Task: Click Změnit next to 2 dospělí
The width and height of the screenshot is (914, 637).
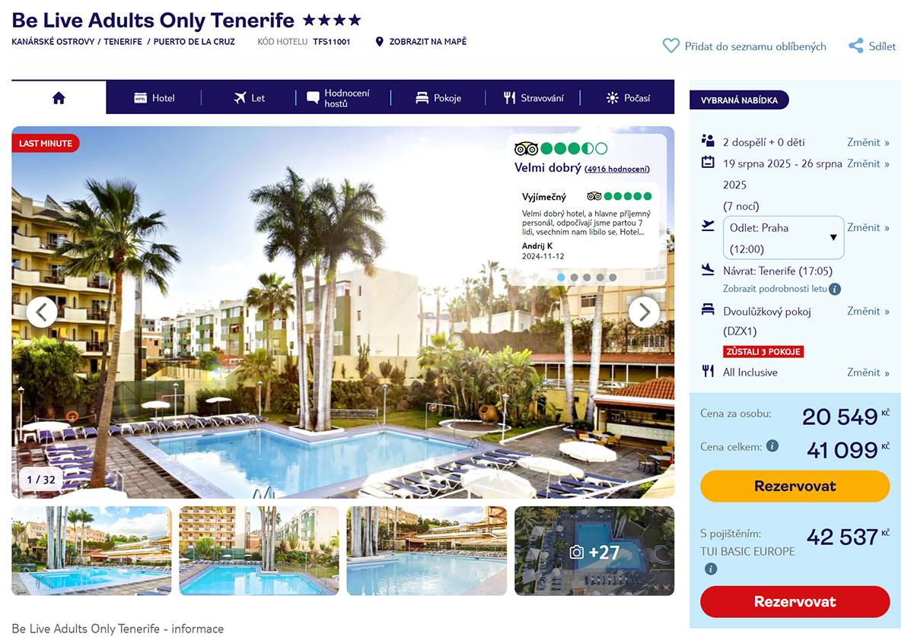Action: [x=868, y=142]
